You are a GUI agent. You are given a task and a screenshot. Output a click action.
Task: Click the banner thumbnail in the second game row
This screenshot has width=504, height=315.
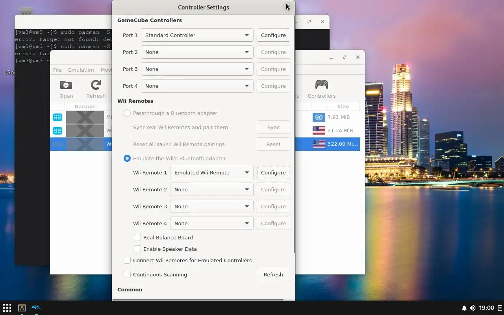pos(85,130)
